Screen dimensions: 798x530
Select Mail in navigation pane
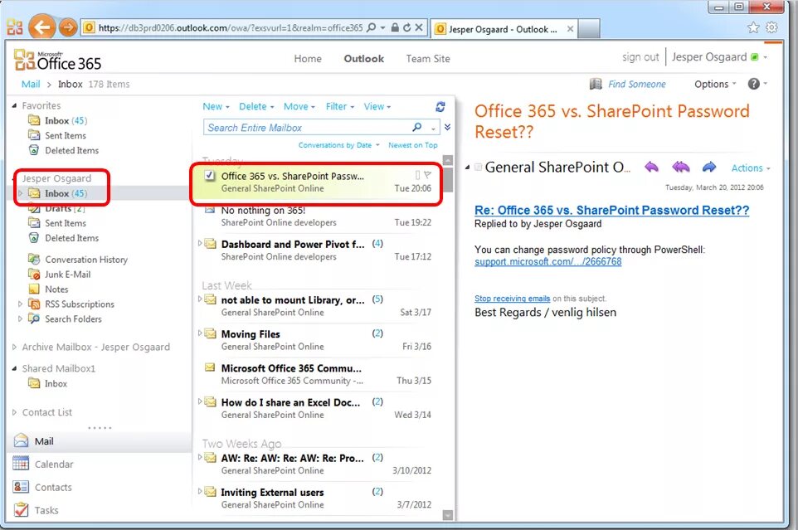point(44,441)
